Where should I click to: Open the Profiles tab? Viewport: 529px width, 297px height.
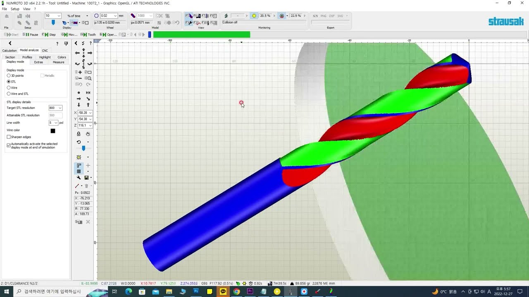(x=27, y=57)
